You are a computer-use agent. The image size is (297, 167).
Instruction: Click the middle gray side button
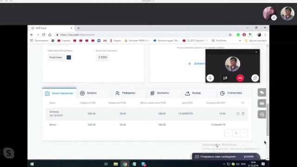click(262, 103)
